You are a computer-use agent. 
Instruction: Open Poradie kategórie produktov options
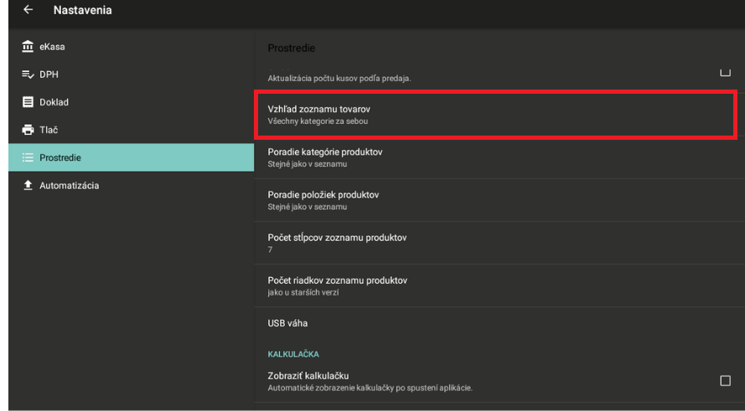(494, 157)
